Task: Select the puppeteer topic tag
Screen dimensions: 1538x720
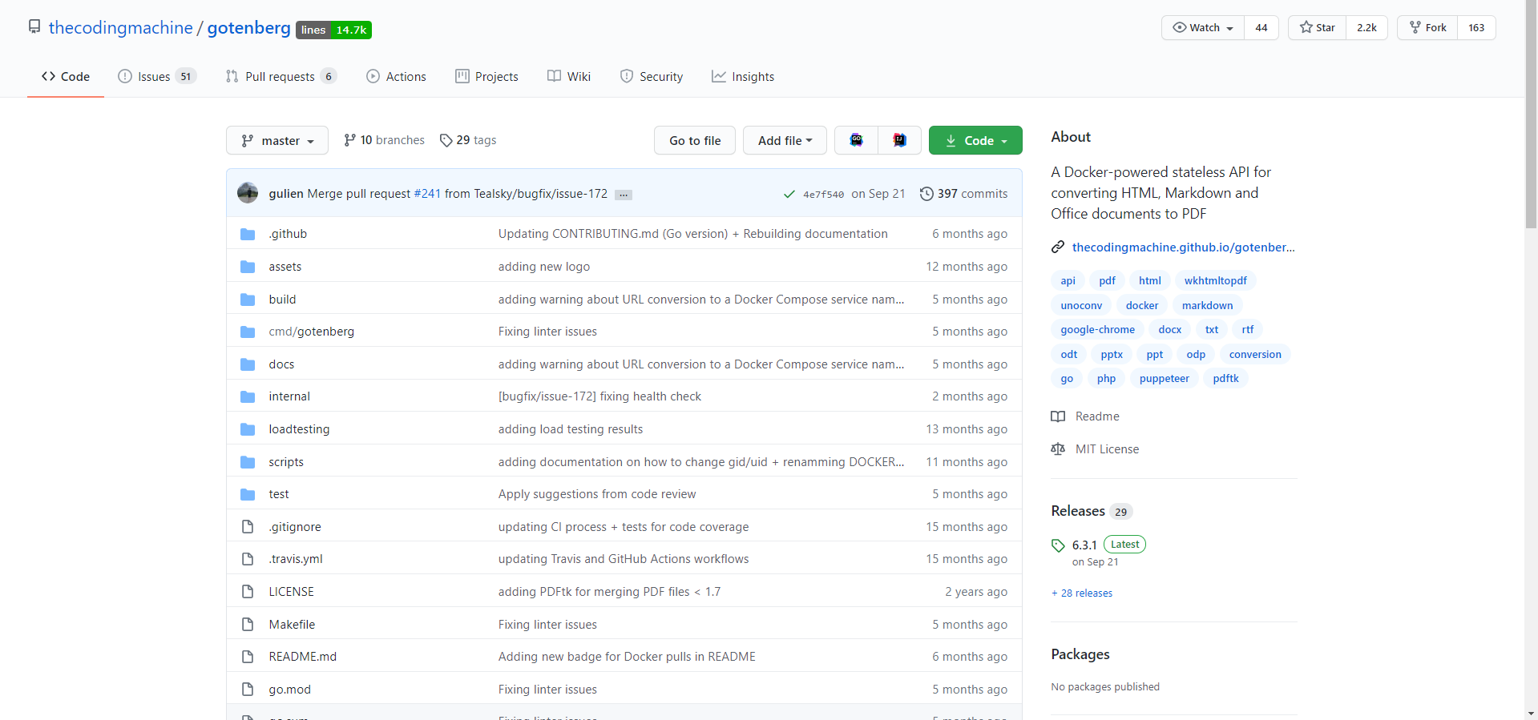Action: click(1165, 378)
